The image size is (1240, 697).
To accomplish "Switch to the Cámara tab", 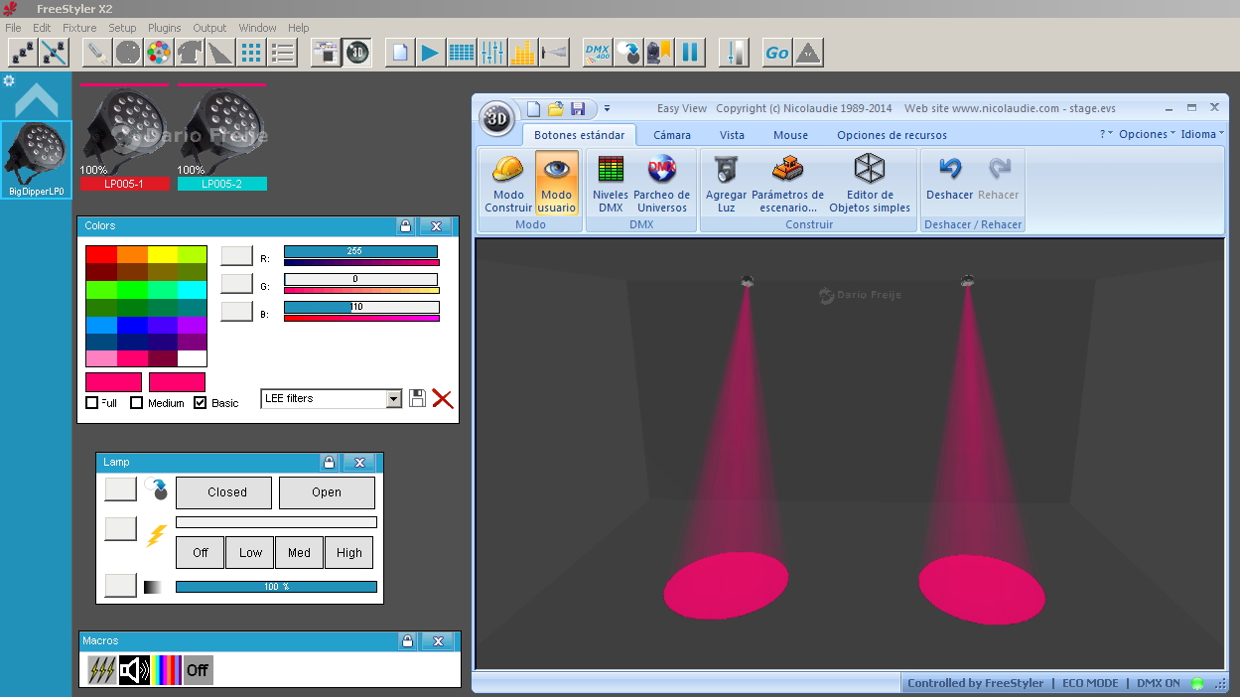I will tap(672, 135).
